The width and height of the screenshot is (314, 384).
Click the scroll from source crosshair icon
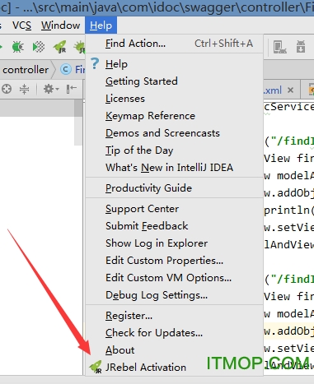click(7, 89)
